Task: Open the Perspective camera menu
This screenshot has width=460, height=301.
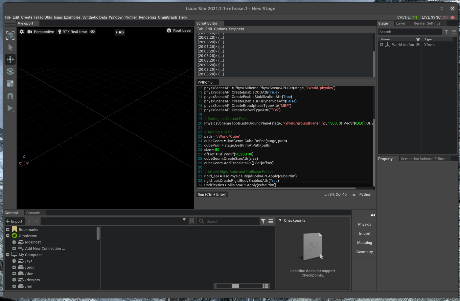Action: click(x=41, y=32)
